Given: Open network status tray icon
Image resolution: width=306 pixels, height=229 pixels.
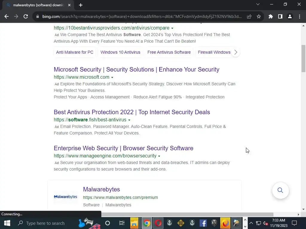Looking at the screenshot, I should click(258, 223).
